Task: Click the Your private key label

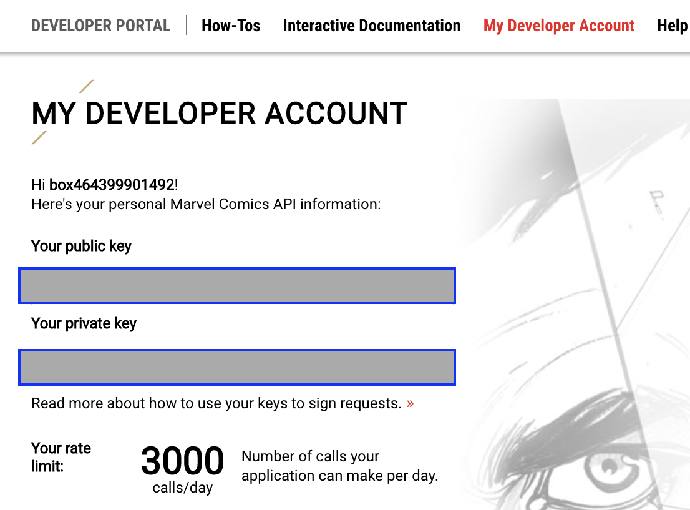Action: [84, 323]
